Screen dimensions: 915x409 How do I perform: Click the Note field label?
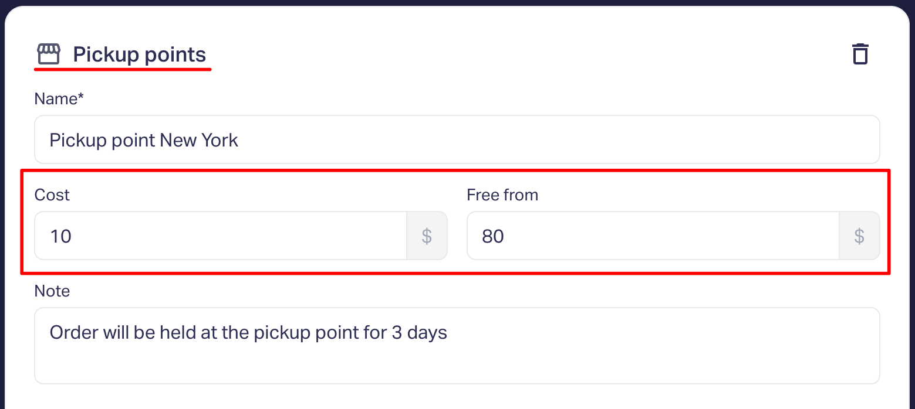52,291
